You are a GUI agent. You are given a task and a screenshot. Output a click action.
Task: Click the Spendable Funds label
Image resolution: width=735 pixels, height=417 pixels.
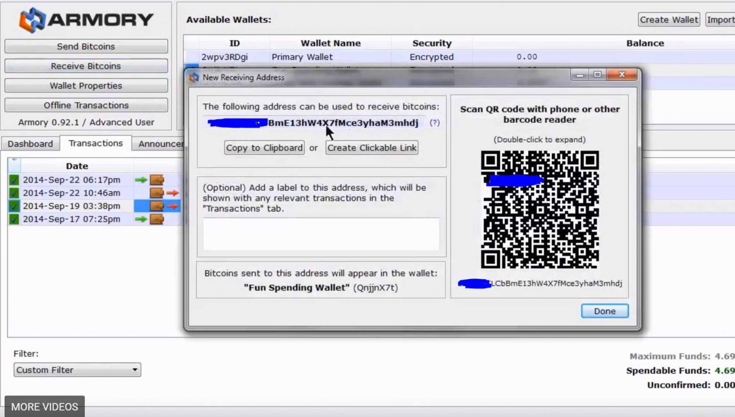[x=668, y=370]
